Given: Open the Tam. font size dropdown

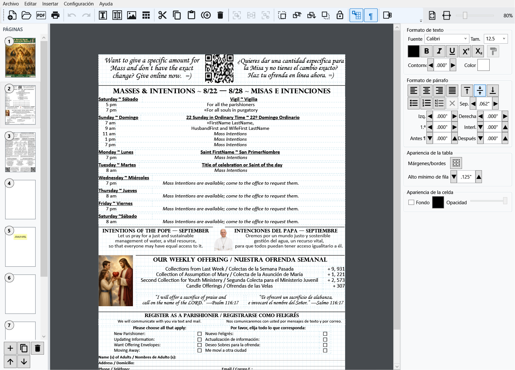Looking at the screenshot, I should [x=496, y=39].
